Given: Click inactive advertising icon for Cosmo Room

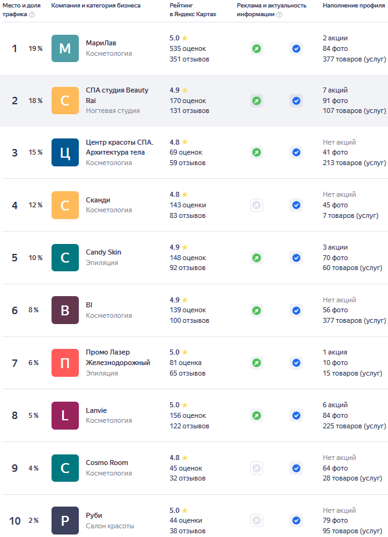Looking at the screenshot, I should click(256, 468).
